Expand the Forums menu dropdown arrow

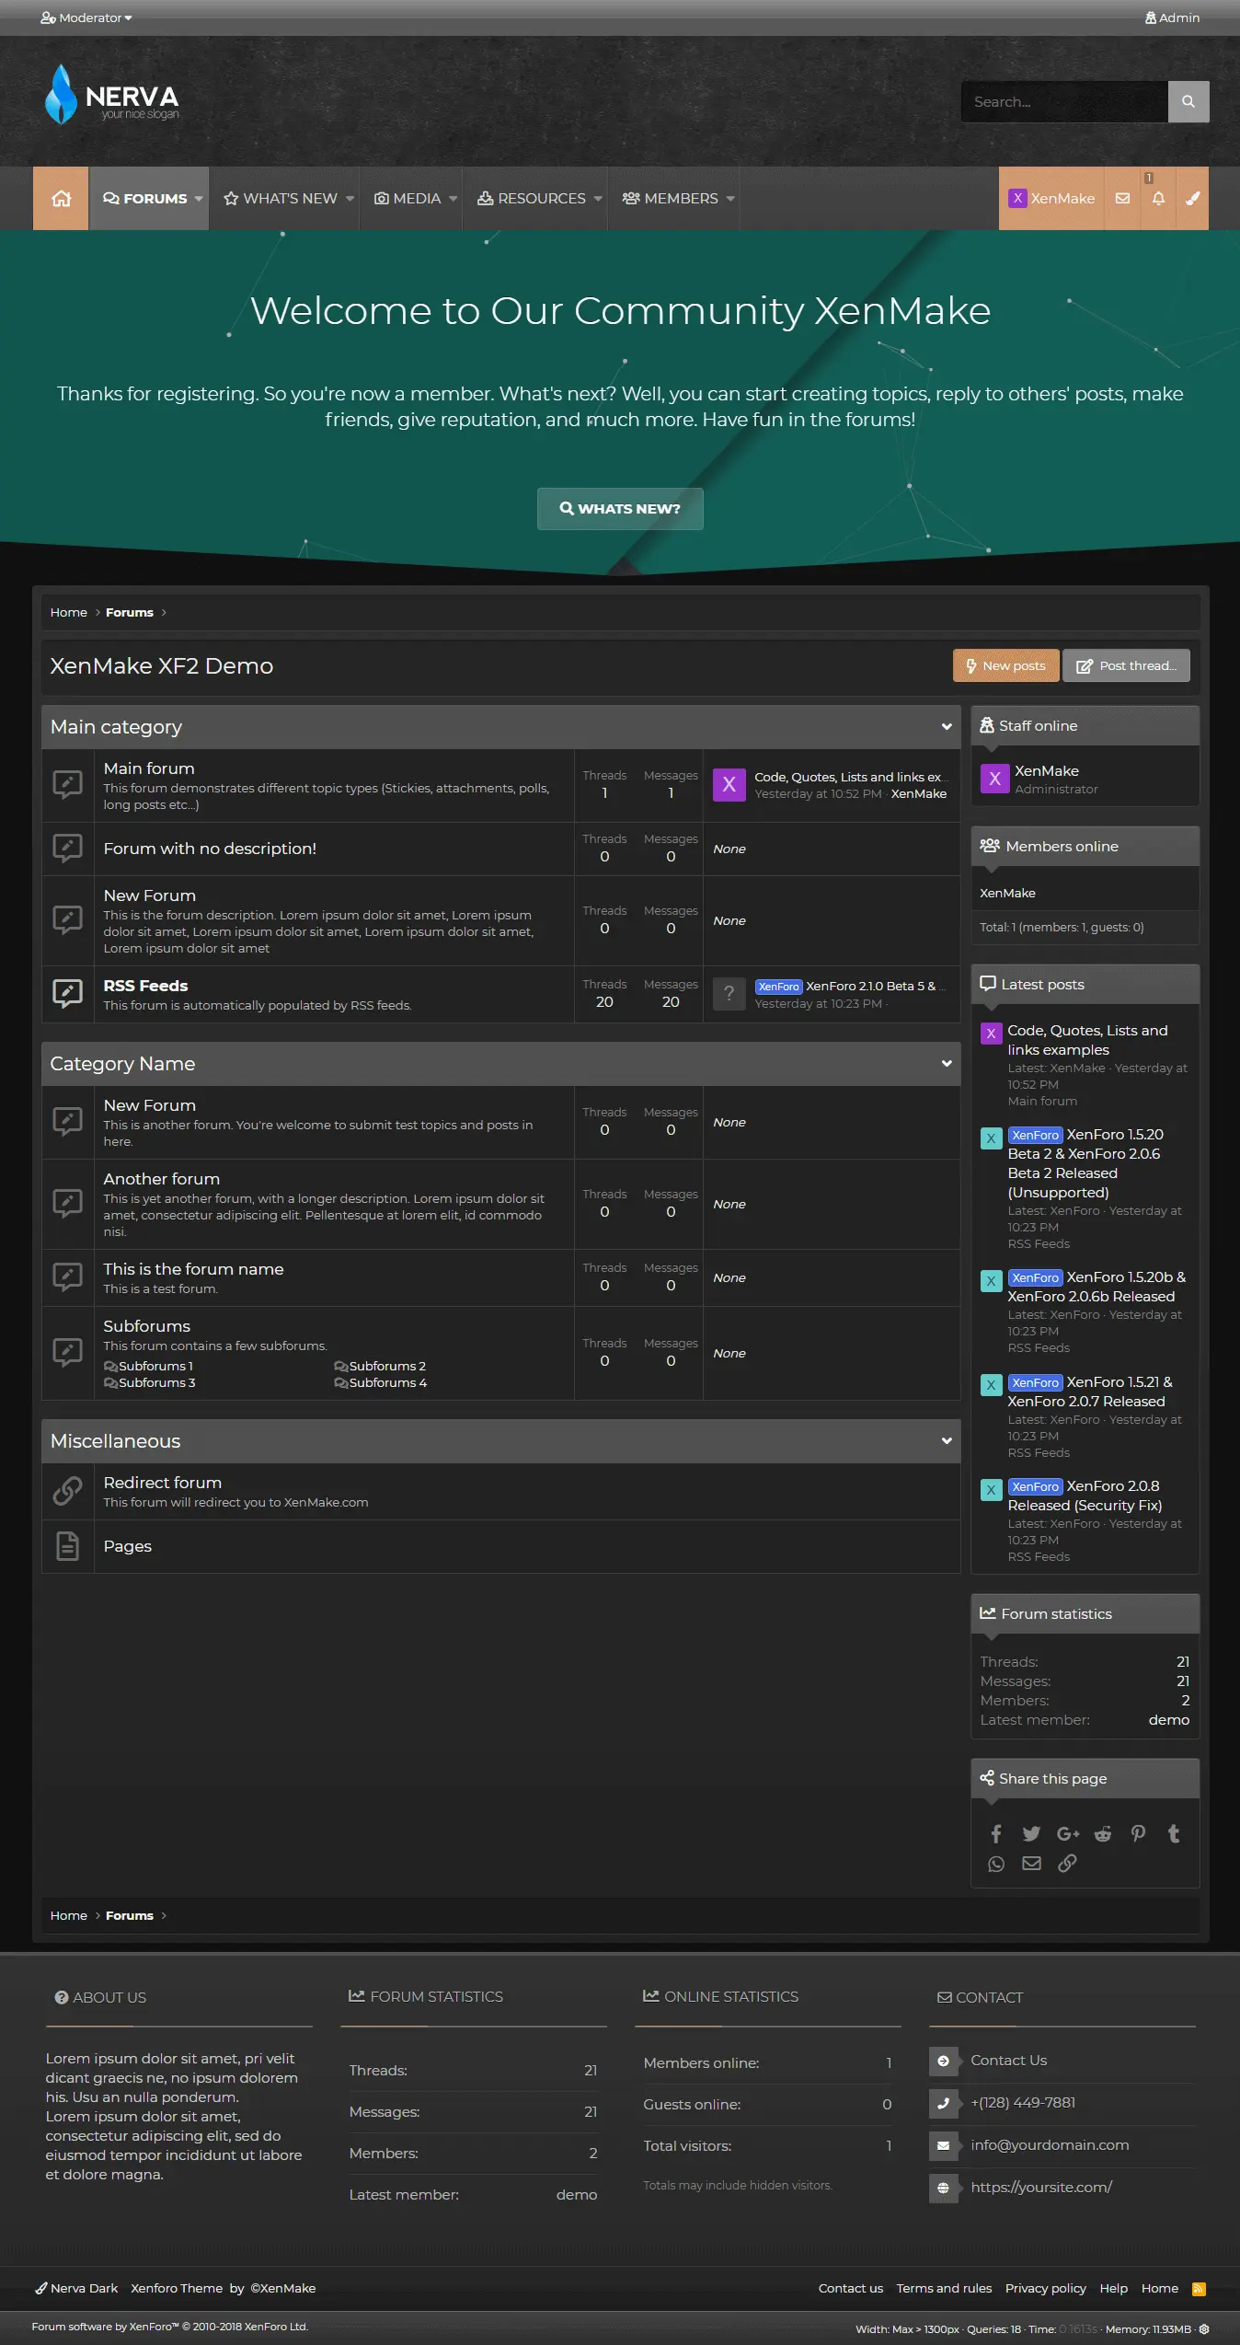click(x=199, y=198)
